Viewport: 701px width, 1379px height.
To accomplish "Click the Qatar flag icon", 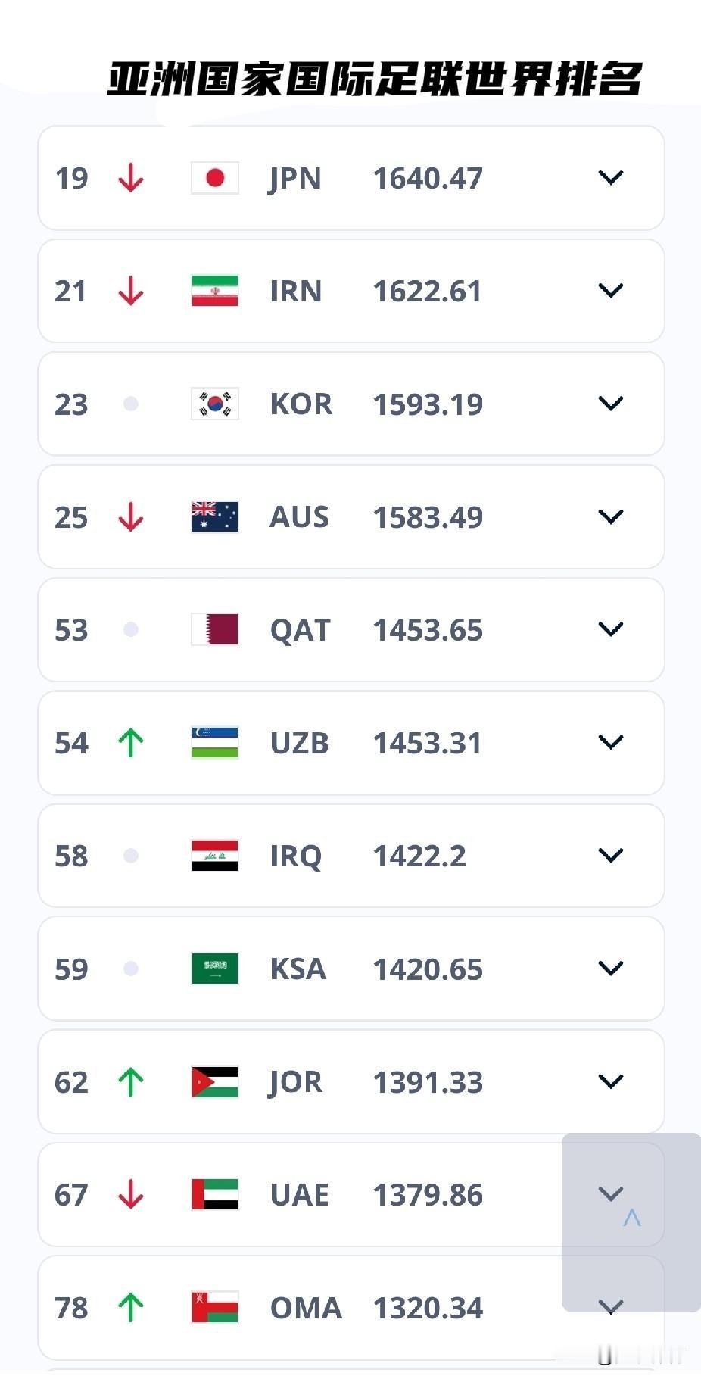I will click(215, 629).
